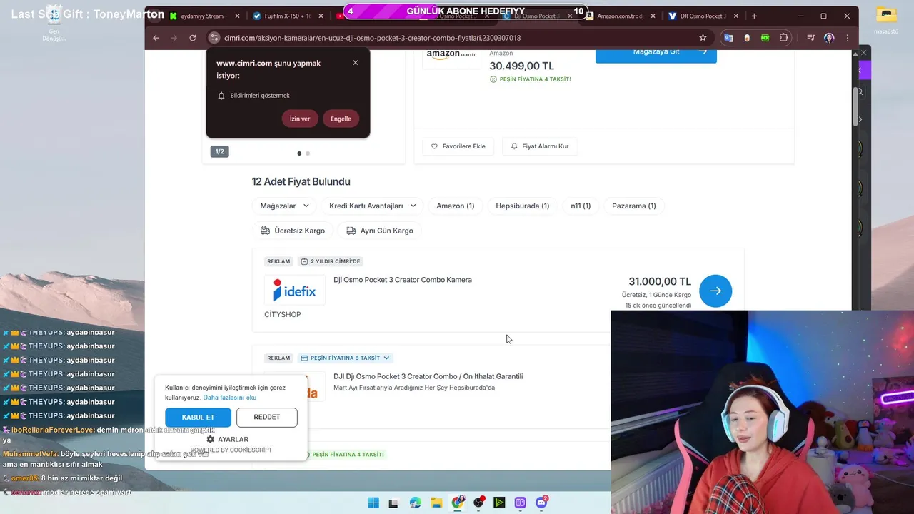Open Google Chrome on the taskbar

point(458,503)
